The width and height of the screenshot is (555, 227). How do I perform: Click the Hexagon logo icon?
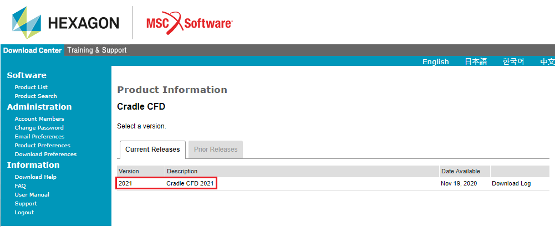point(26,23)
